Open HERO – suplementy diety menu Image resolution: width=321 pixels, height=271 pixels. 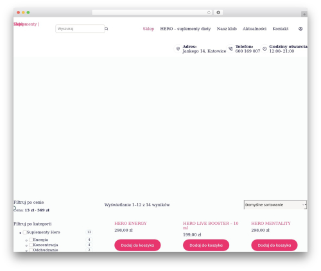[186, 29]
